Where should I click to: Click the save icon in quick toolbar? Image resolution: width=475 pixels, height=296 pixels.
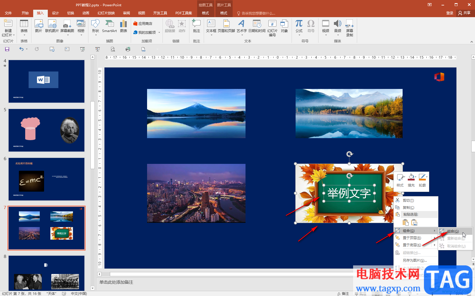(7, 49)
